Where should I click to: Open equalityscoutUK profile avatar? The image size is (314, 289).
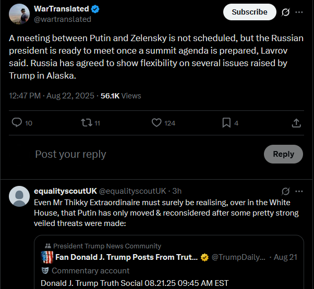tap(20, 196)
